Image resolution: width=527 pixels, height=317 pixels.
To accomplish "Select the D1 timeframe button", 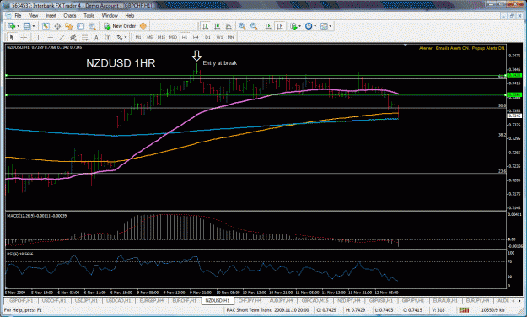I will [207, 37].
